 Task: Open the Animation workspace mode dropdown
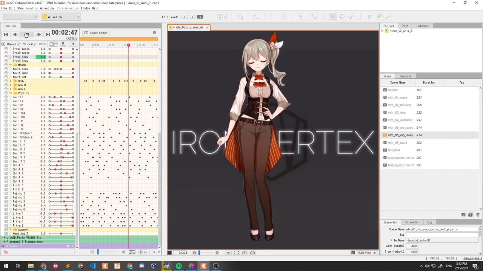click(61, 17)
